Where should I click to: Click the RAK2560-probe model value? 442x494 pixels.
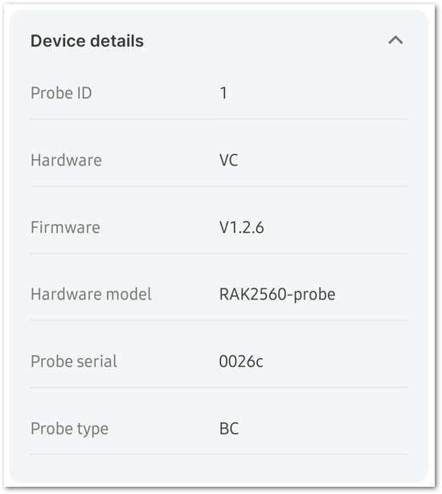(277, 295)
